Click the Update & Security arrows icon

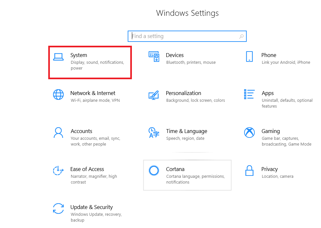point(58,208)
